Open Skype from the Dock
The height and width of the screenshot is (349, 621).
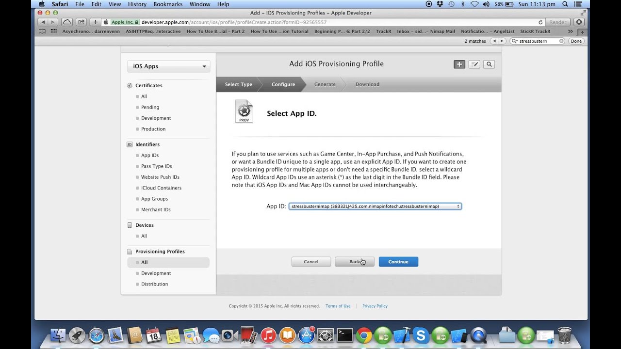click(421, 335)
